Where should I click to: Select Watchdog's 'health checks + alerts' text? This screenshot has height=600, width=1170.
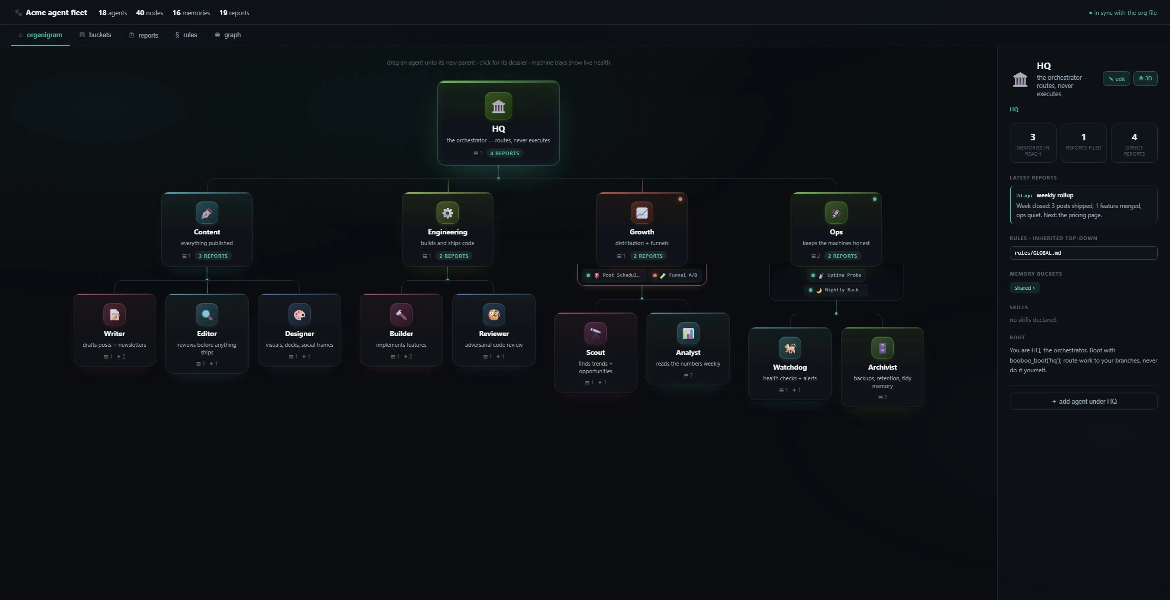point(789,378)
